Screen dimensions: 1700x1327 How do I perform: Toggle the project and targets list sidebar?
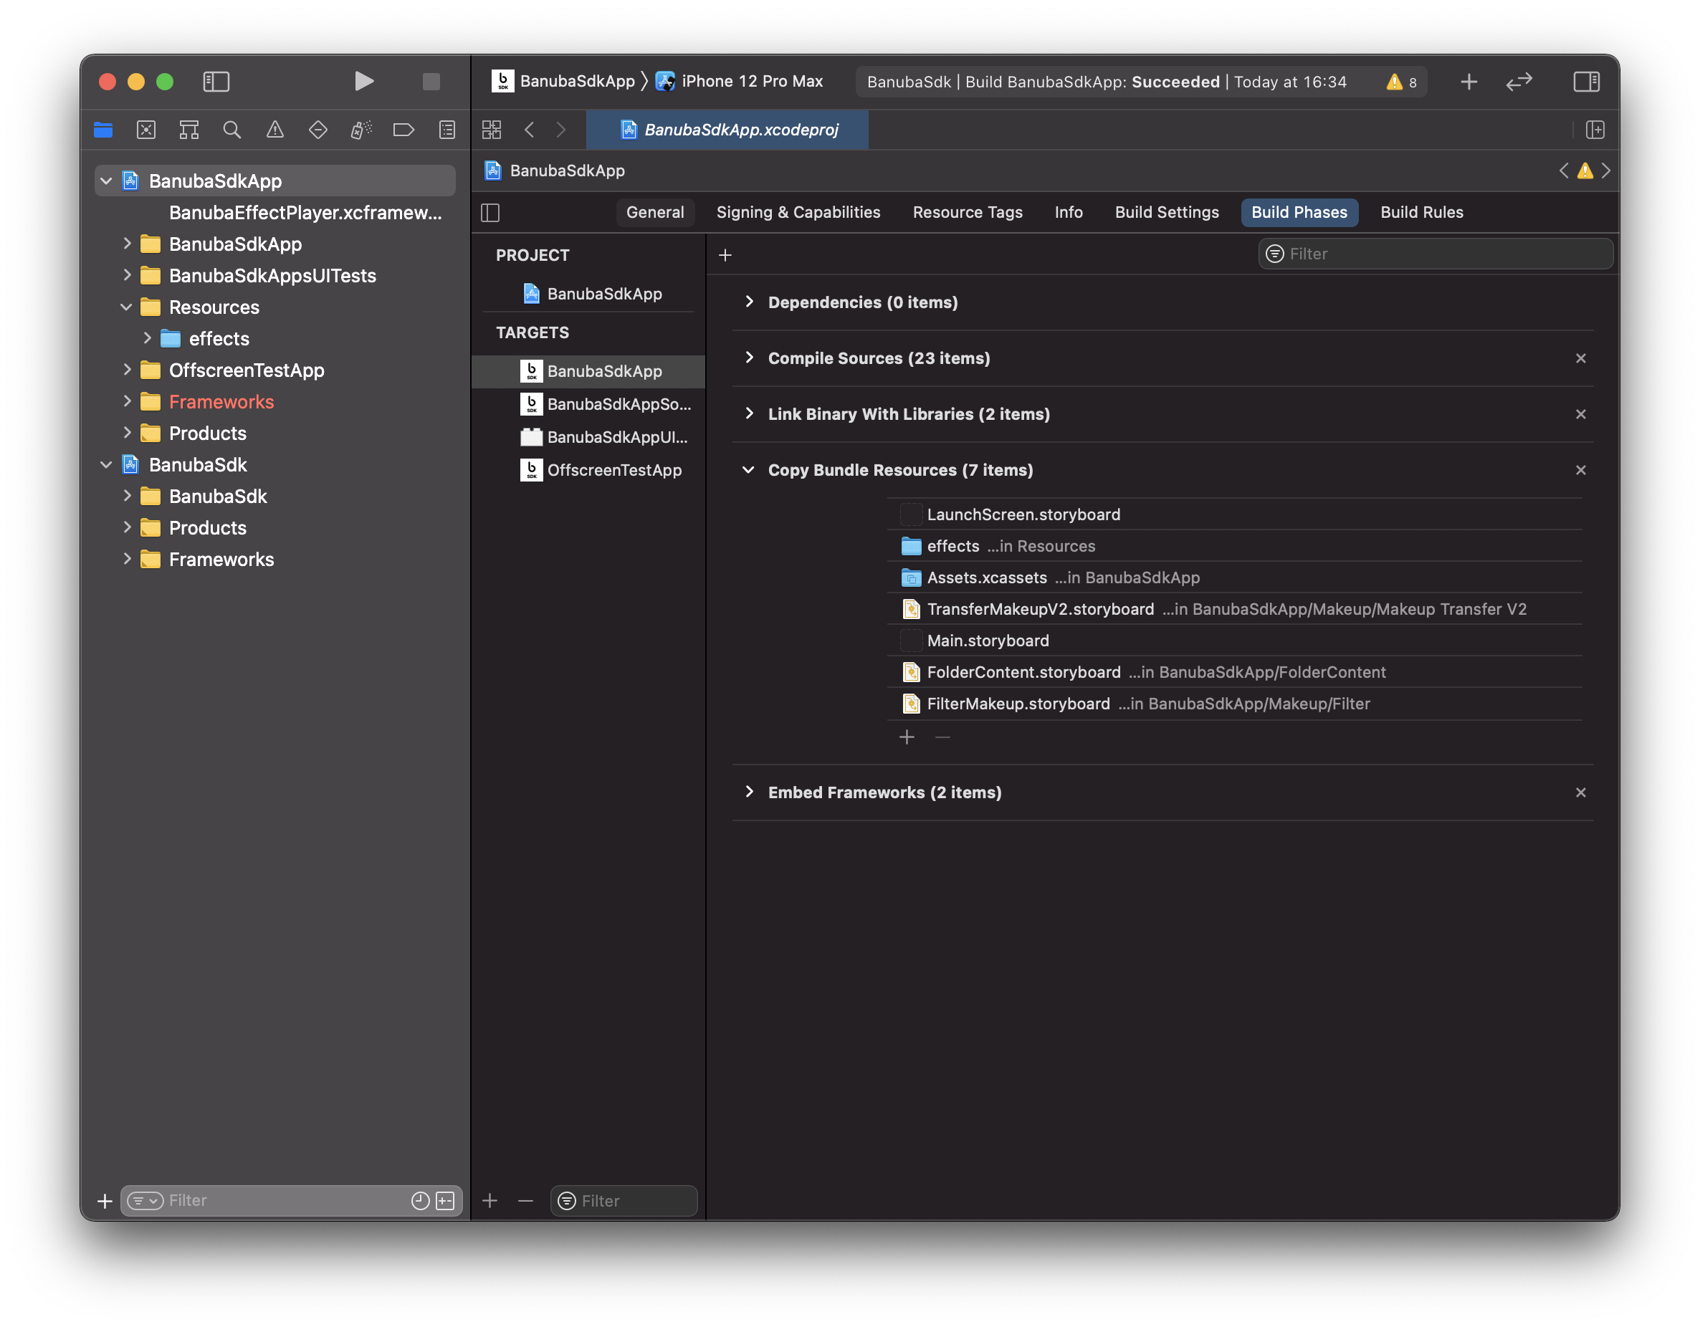pos(490,213)
